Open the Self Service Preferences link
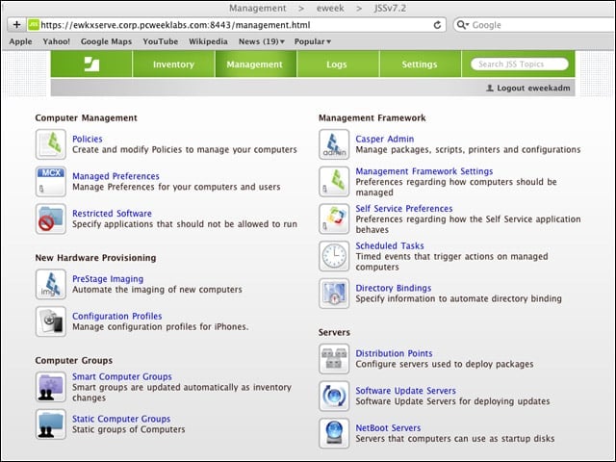616x462 pixels. (x=404, y=208)
